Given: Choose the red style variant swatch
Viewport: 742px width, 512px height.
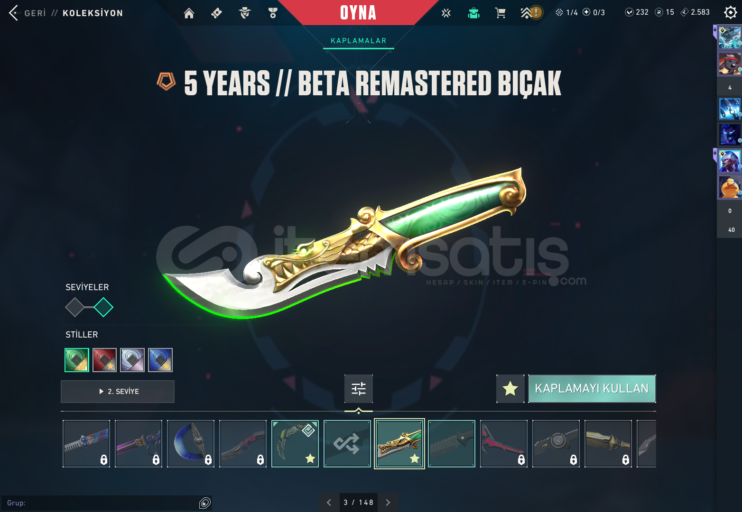Looking at the screenshot, I should point(105,360).
